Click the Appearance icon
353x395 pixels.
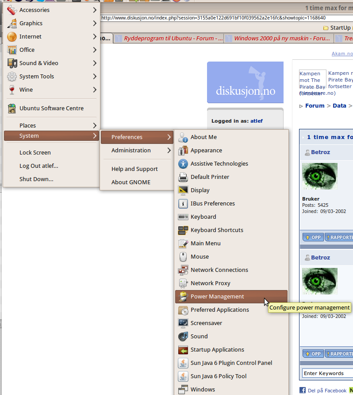(183, 151)
